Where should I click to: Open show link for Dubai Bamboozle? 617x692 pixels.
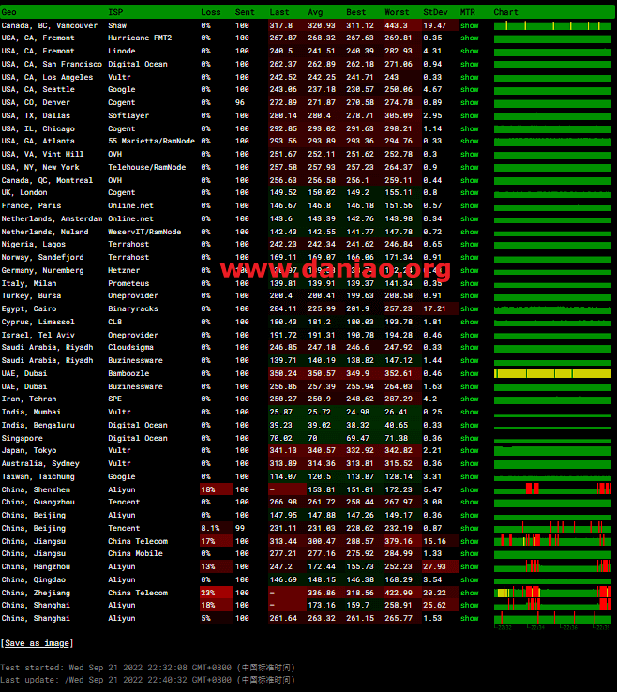pos(469,373)
